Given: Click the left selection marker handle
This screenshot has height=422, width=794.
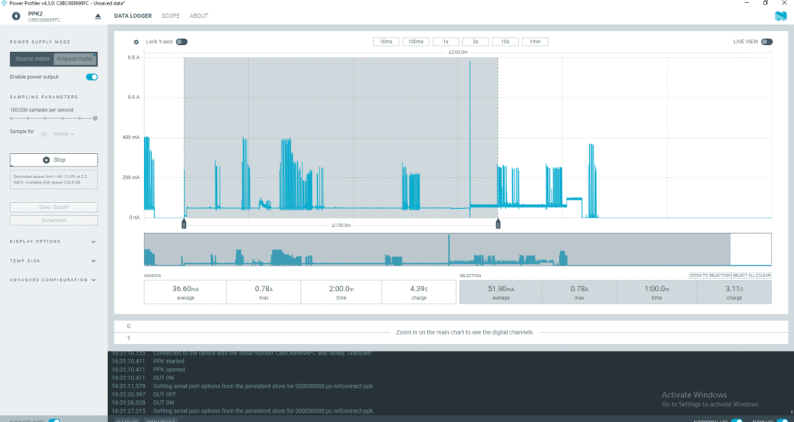Looking at the screenshot, I should [x=185, y=224].
